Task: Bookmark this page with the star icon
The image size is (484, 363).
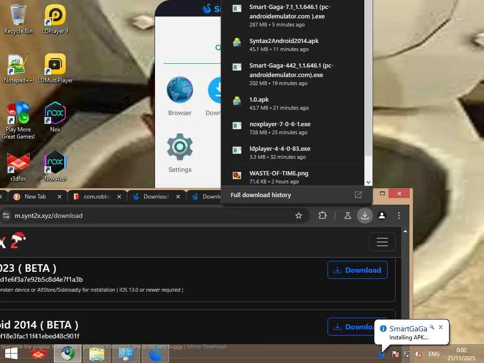Action: pos(299,216)
